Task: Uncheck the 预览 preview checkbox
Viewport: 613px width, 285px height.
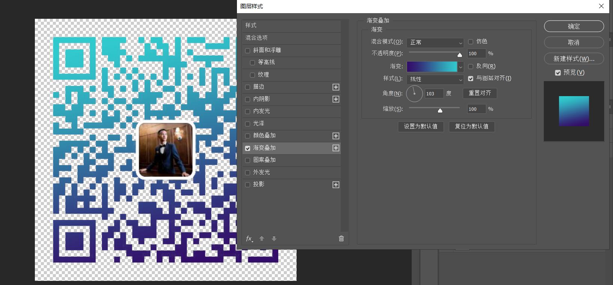Action: point(558,73)
